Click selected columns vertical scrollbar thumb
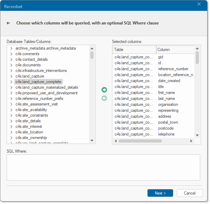The height and width of the screenshot is (204, 210). click(x=197, y=58)
